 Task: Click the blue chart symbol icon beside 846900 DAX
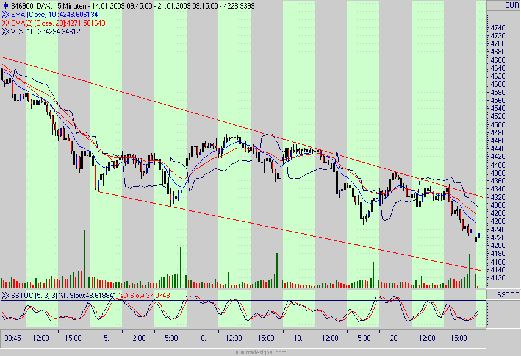tap(6, 5)
